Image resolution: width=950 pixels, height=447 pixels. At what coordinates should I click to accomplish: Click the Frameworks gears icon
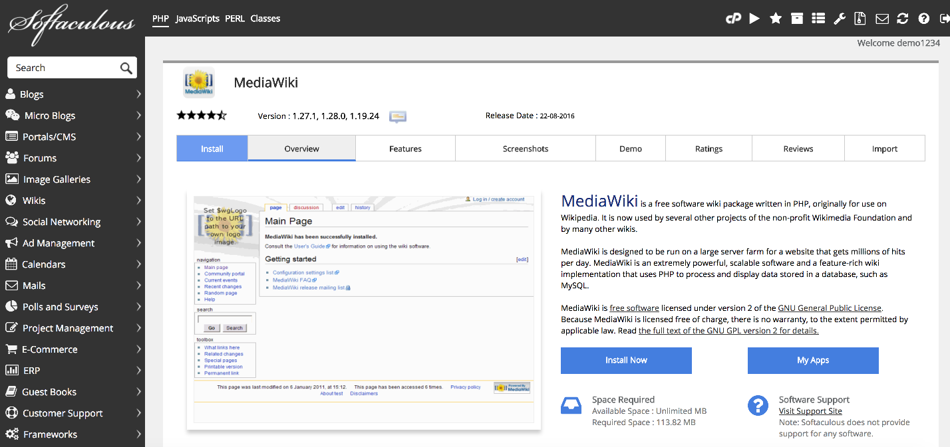coord(12,434)
